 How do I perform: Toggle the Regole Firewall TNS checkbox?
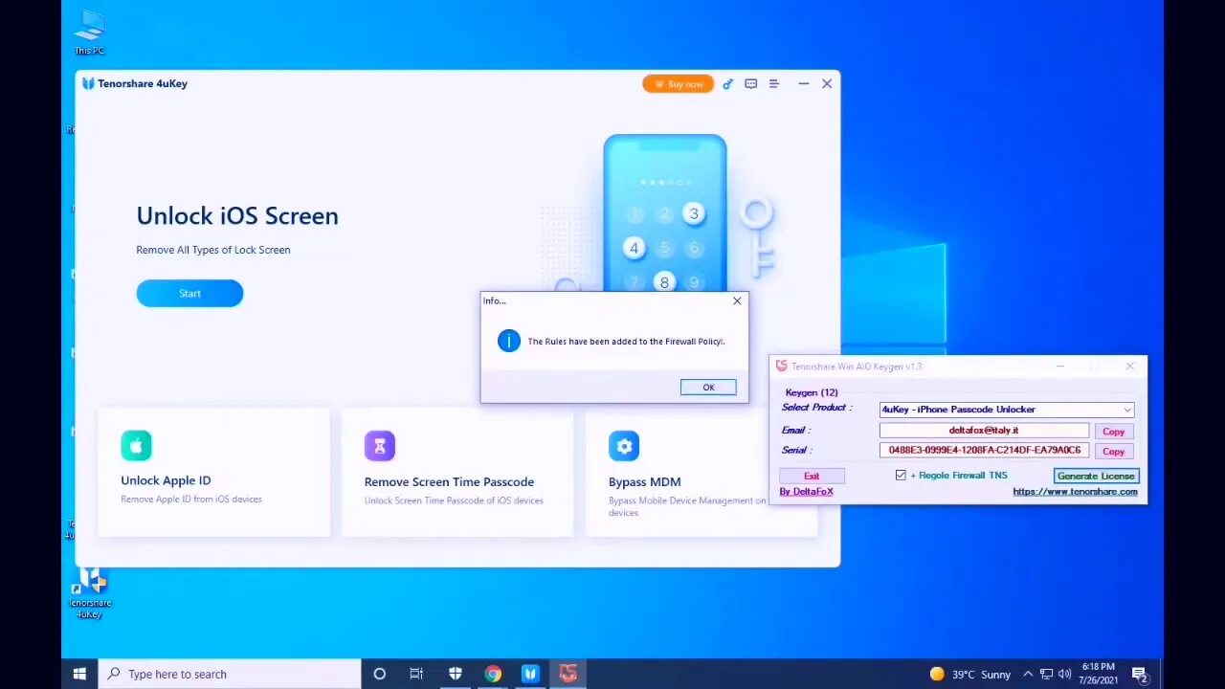click(901, 475)
